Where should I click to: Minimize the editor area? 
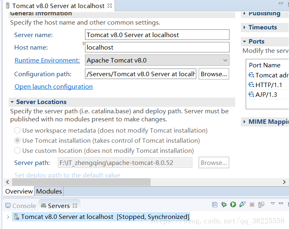coord(281,3)
